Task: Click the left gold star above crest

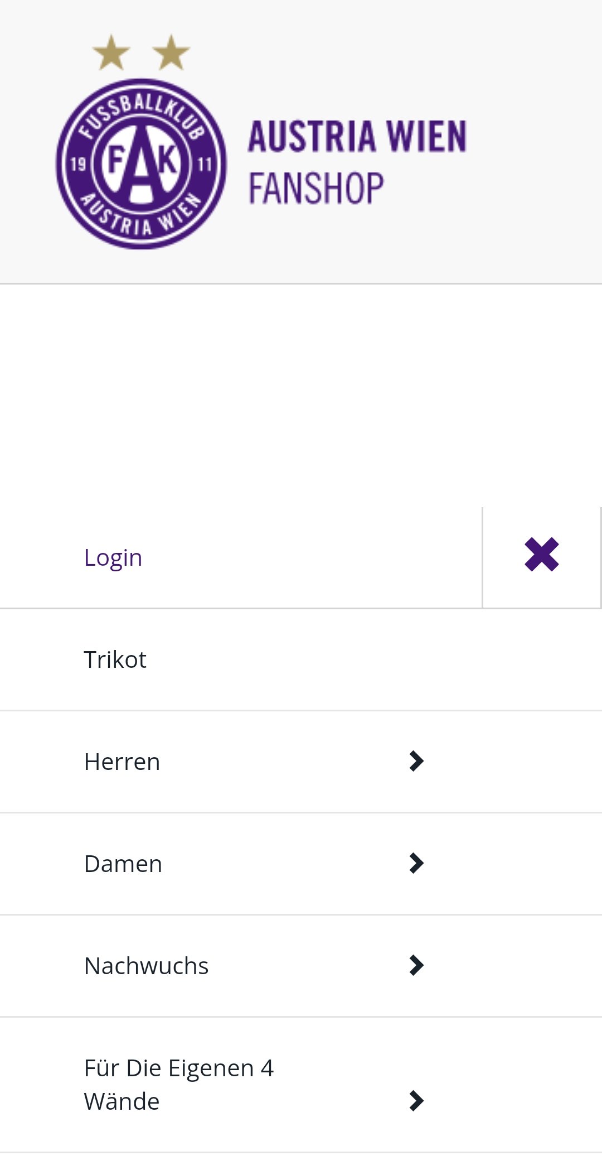Action: click(111, 52)
